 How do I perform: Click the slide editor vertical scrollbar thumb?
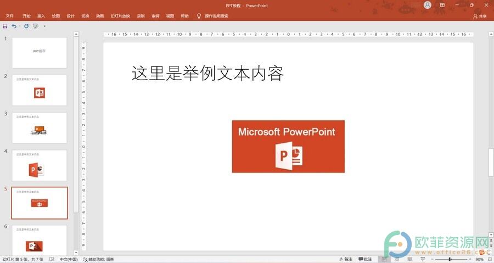coord(491,162)
